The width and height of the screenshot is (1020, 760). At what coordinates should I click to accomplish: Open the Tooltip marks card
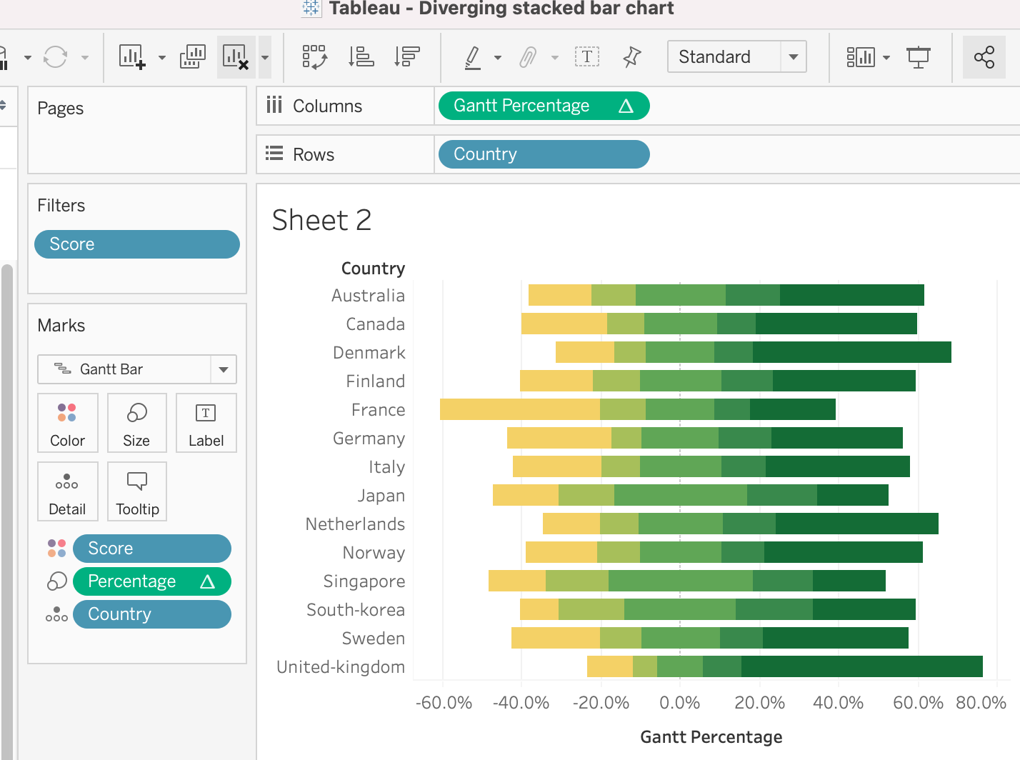click(137, 491)
